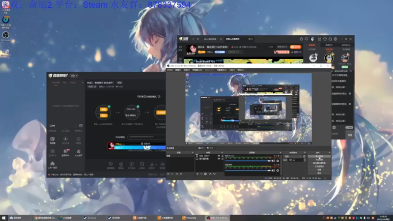Pop out the OBS Audio Mixer dock
The width and height of the screenshot is (393, 221).
pyautogui.click(x=280, y=152)
